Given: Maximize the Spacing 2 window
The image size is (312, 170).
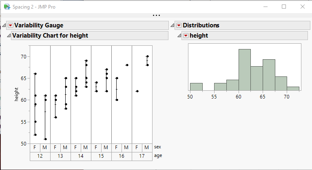Looking at the screenshot, I should [x=284, y=7].
